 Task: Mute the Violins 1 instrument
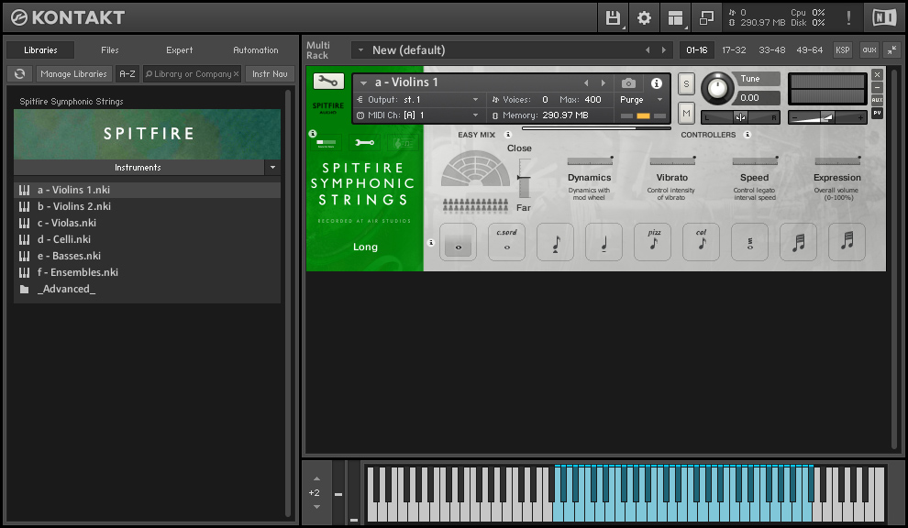click(686, 113)
